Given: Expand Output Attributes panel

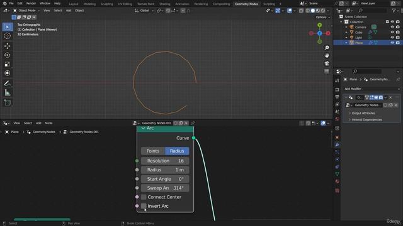Looking at the screenshot, I should [363, 113].
